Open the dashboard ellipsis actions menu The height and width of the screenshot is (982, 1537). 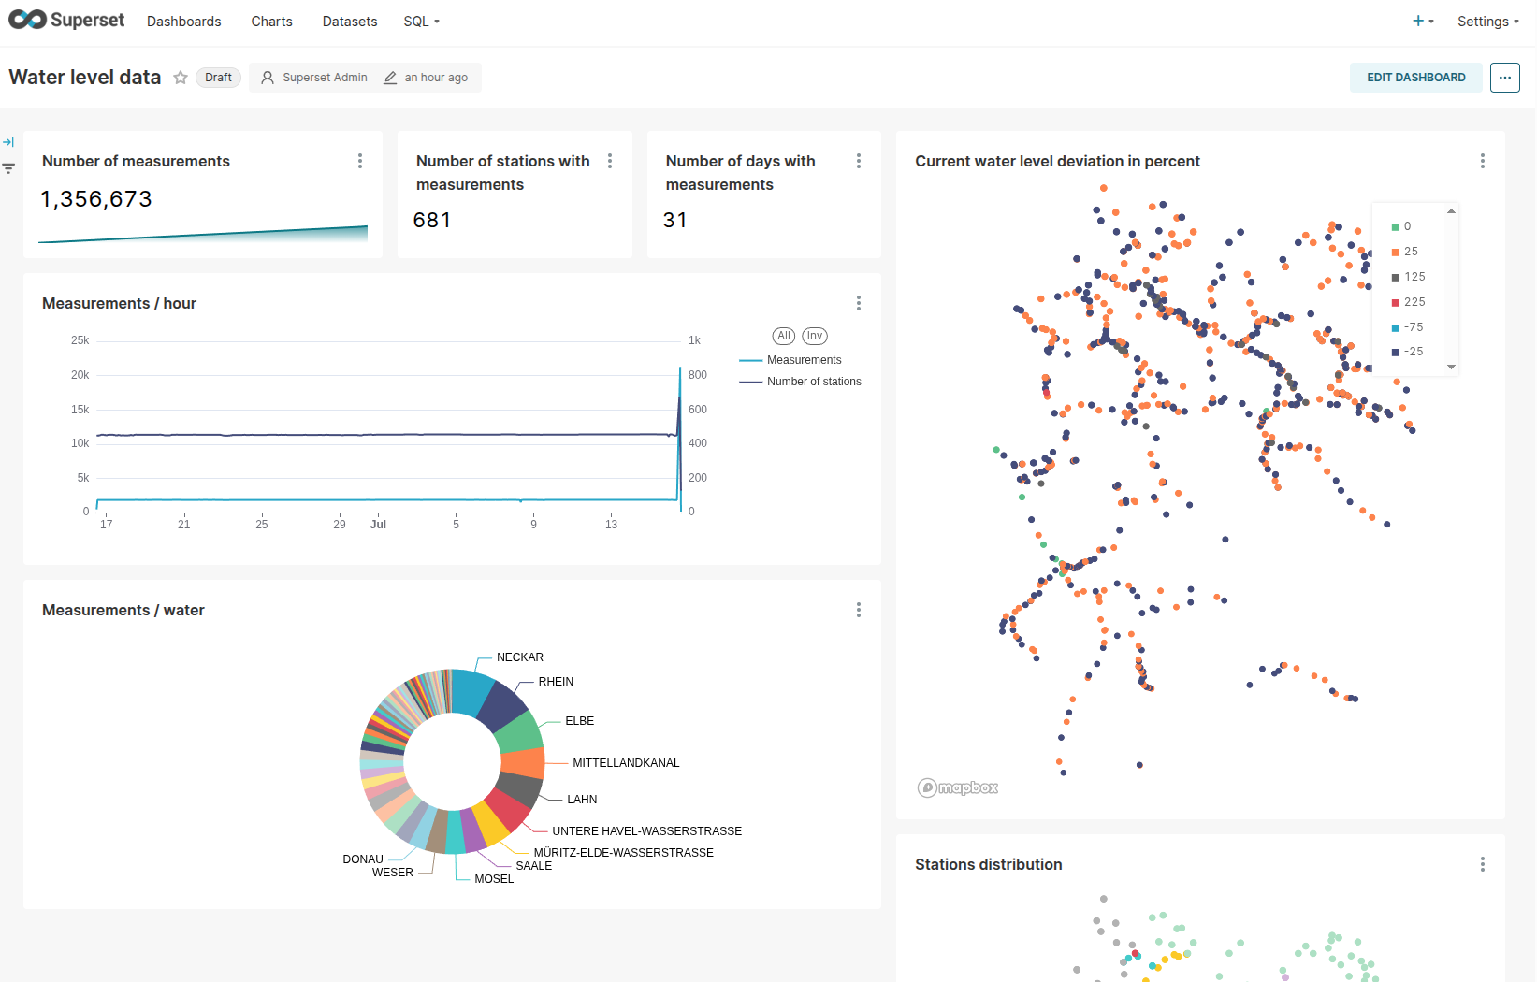coord(1504,78)
